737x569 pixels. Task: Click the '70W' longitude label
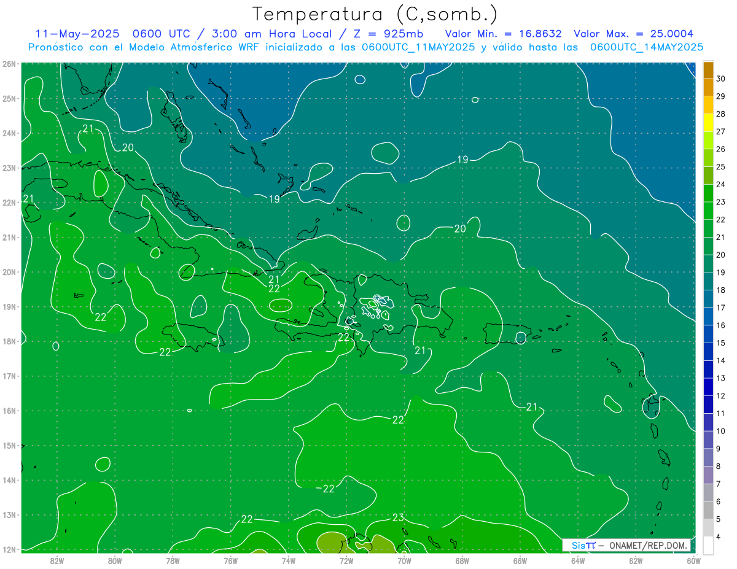tap(404, 560)
